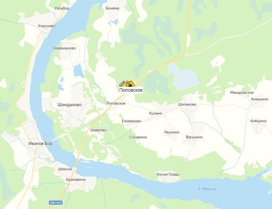The image size is (272, 209).
Task: Select the Ананьино village label
Action: click(x=260, y=99)
